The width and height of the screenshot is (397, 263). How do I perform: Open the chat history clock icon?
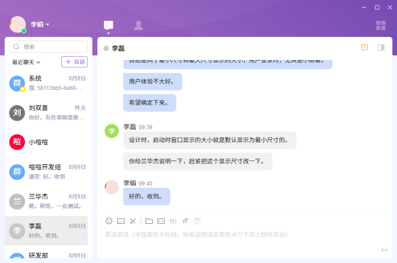point(365,48)
